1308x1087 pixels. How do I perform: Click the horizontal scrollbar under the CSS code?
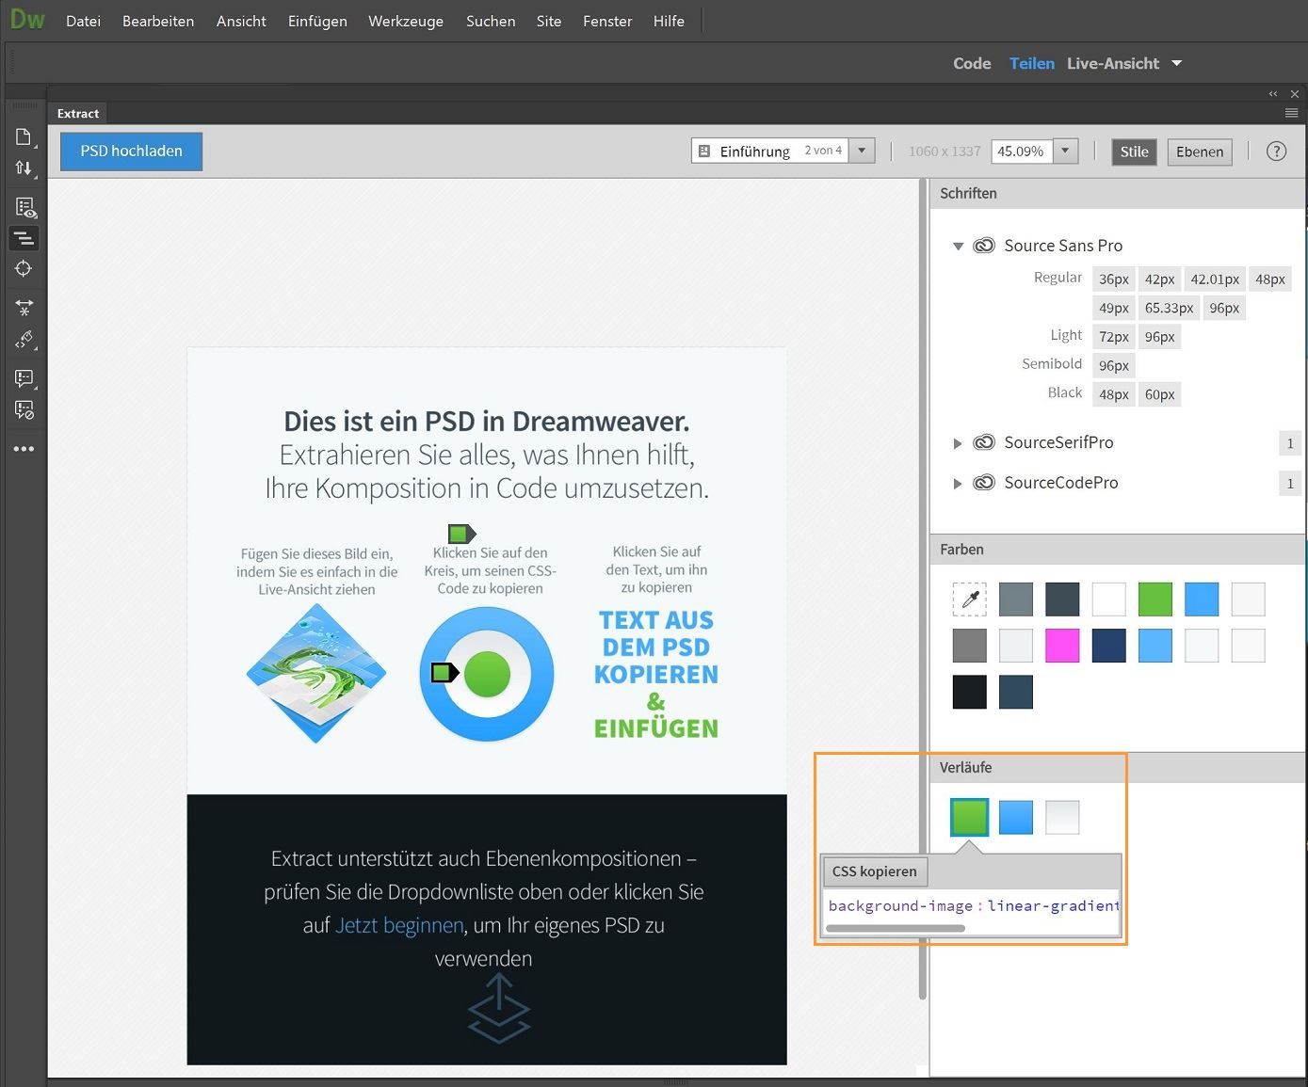click(x=896, y=928)
